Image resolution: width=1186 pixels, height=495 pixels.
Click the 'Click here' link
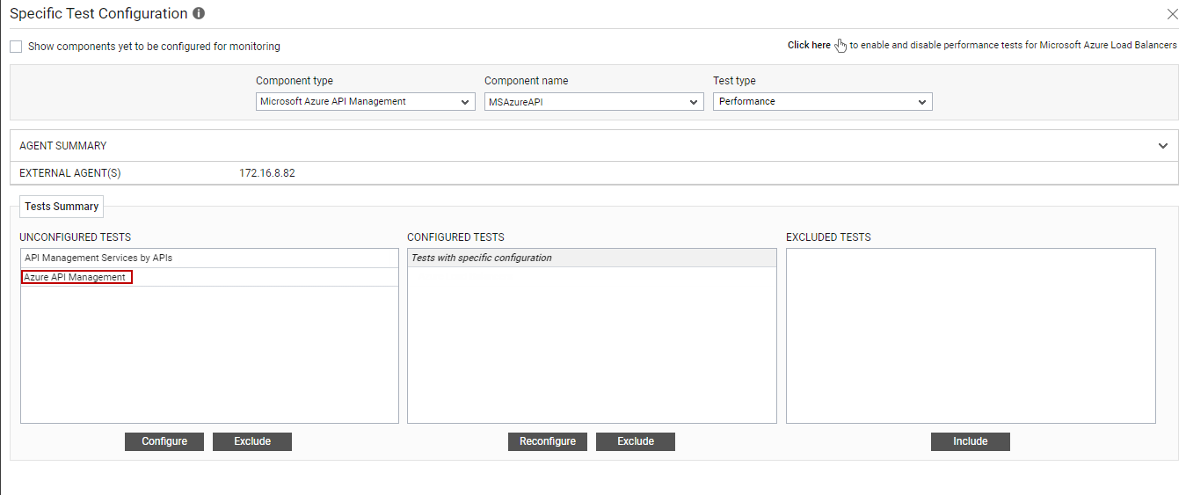click(x=809, y=46)
